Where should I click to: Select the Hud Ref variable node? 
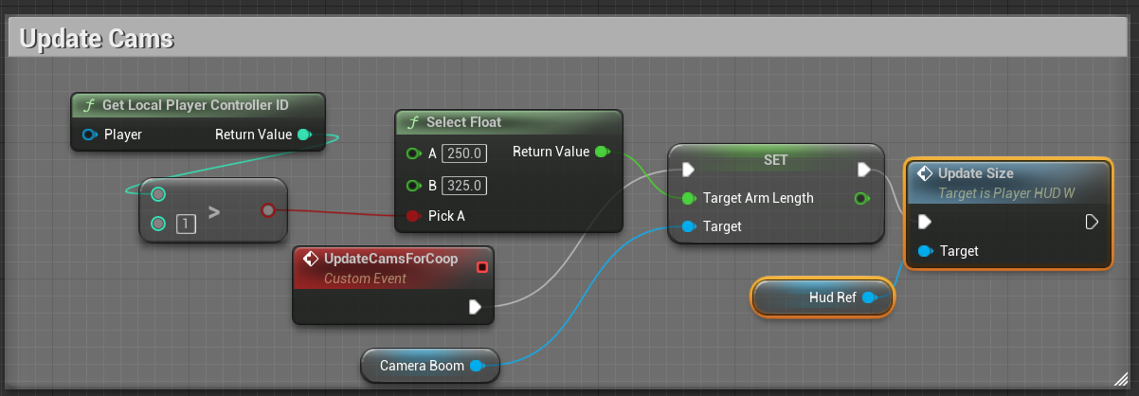(x=823, y=297)
